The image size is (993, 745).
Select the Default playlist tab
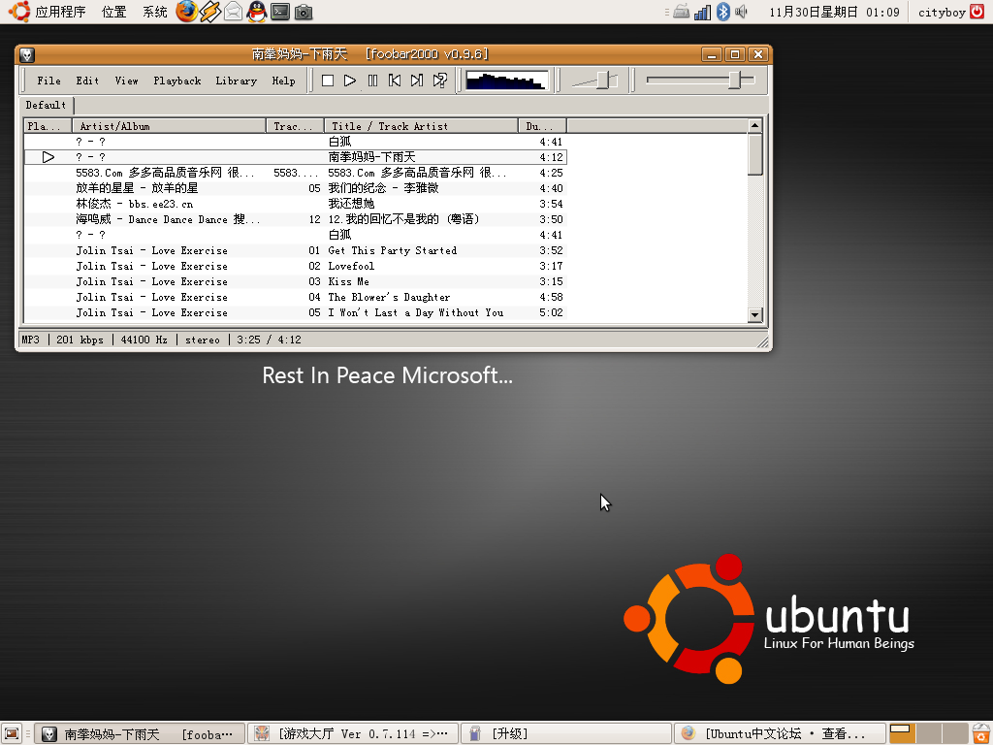(46, 105)
